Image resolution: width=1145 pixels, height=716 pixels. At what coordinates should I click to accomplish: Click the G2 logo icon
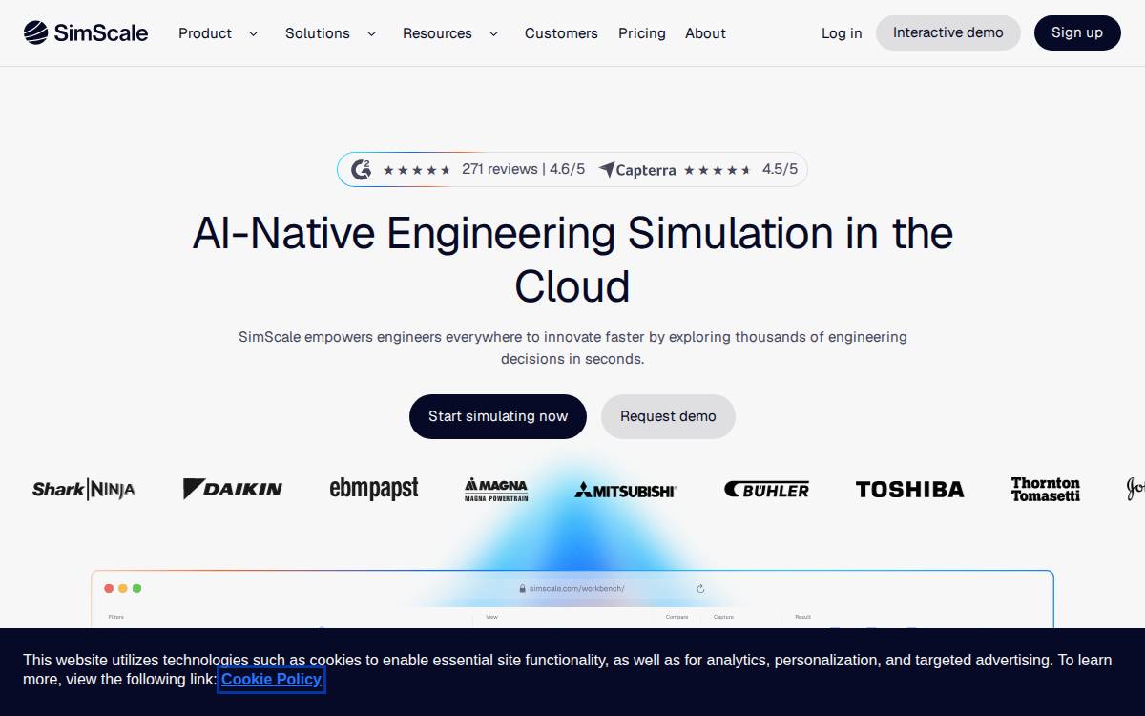coord(362,170)
